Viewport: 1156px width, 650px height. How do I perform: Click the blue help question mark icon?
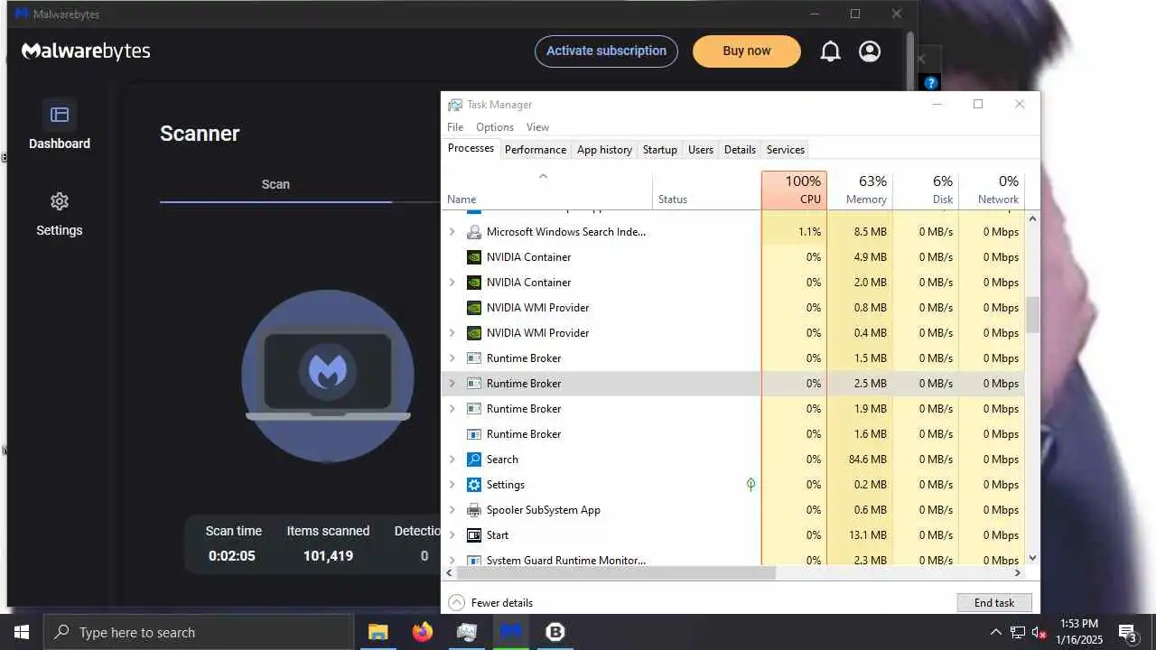(931, 83)
